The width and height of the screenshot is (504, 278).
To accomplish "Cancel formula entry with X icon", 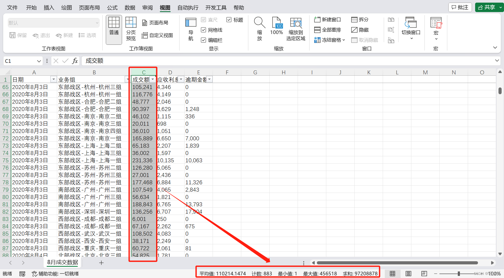I will 56,61.
